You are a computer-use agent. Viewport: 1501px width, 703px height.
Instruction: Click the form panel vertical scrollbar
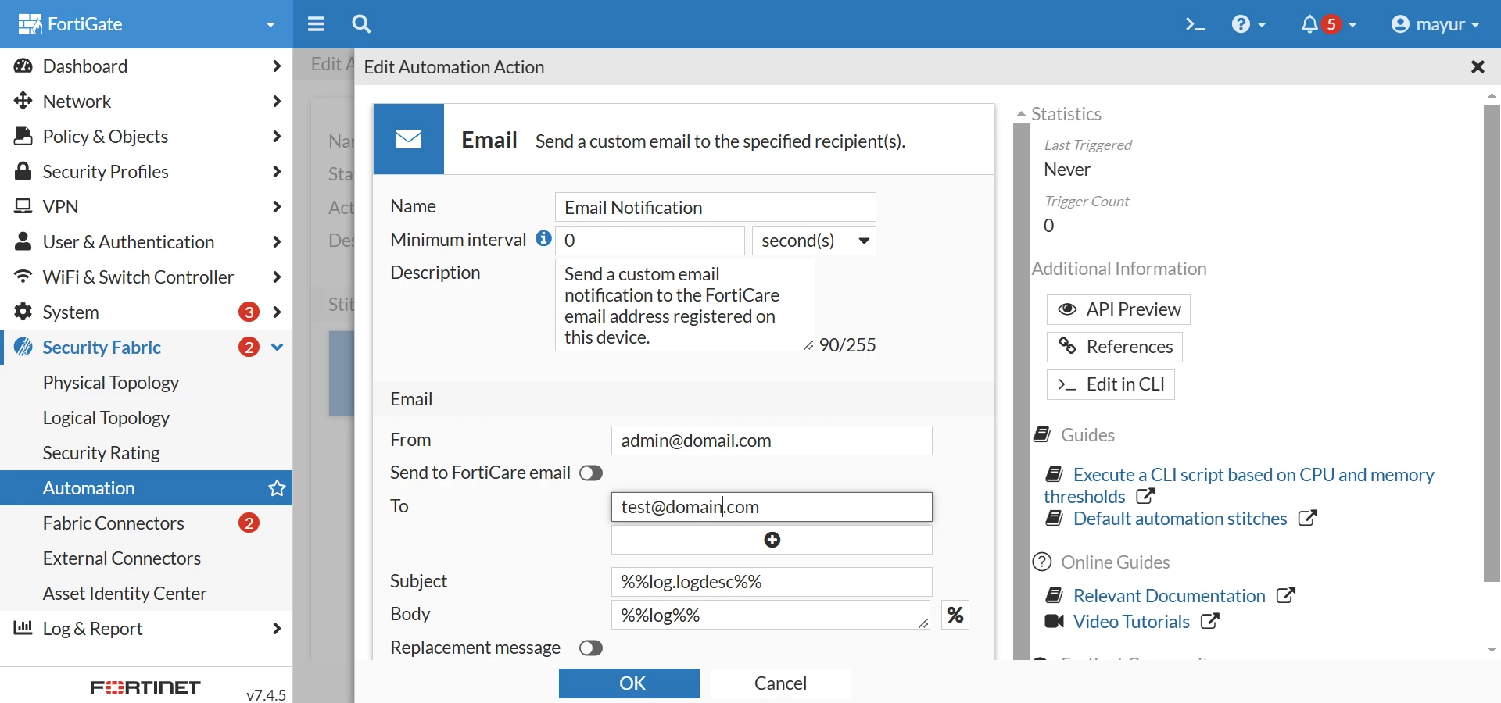coord(1021,391)
